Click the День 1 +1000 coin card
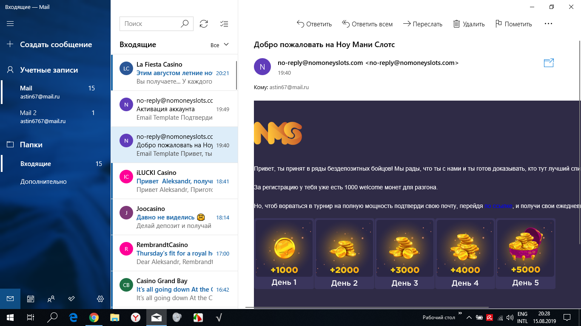581x326 pixels. [x=284, y=254]
